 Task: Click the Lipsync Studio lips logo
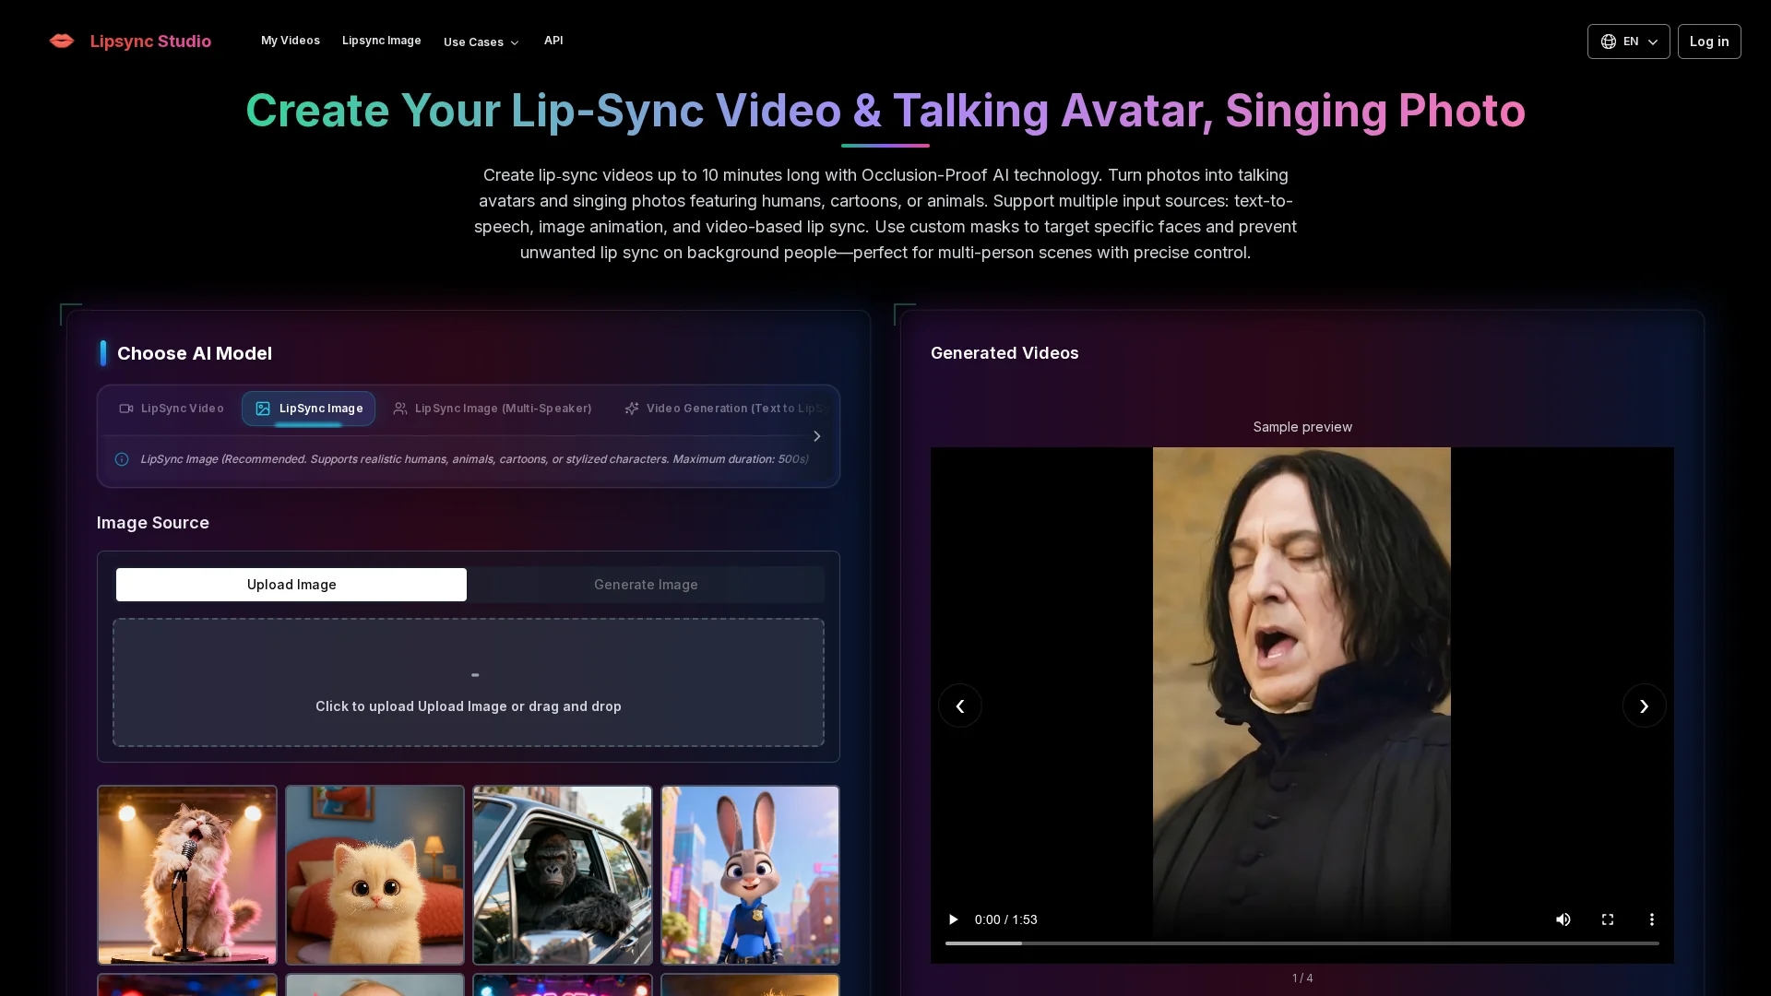62,41
